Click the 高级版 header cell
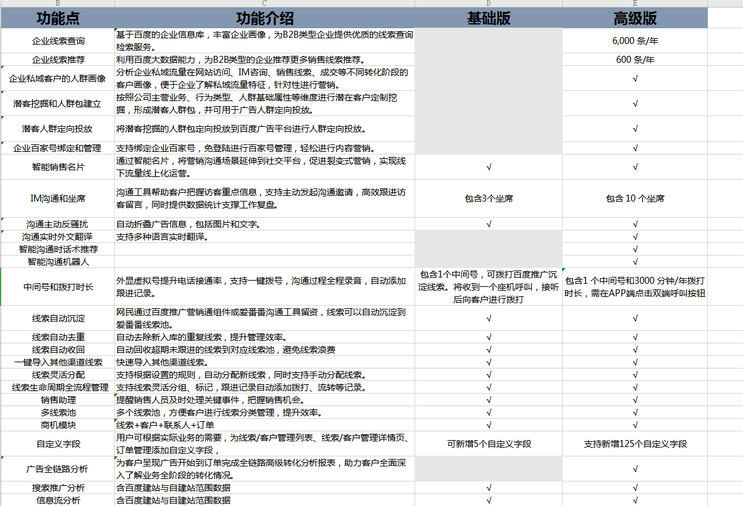This screenshot has width=743, height=506. click(x=635, y=18)
